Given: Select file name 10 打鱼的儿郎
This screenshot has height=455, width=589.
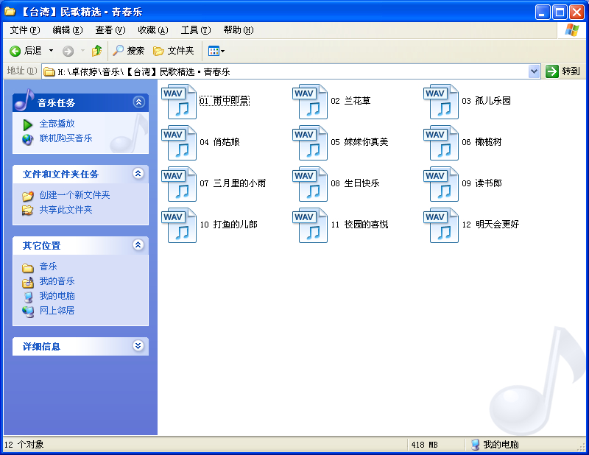Looking at the screenshot, I should coord(228,225).
